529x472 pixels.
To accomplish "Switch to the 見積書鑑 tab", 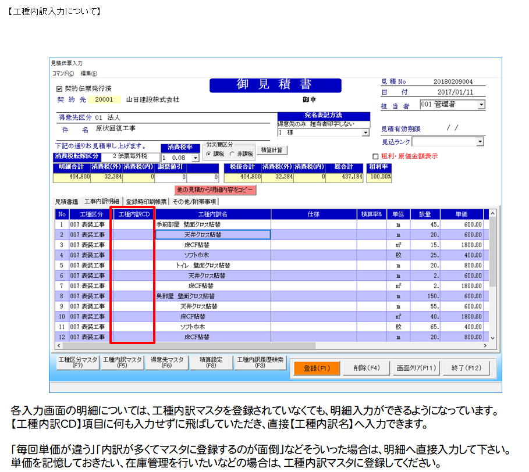I will (x=66, y=202).
